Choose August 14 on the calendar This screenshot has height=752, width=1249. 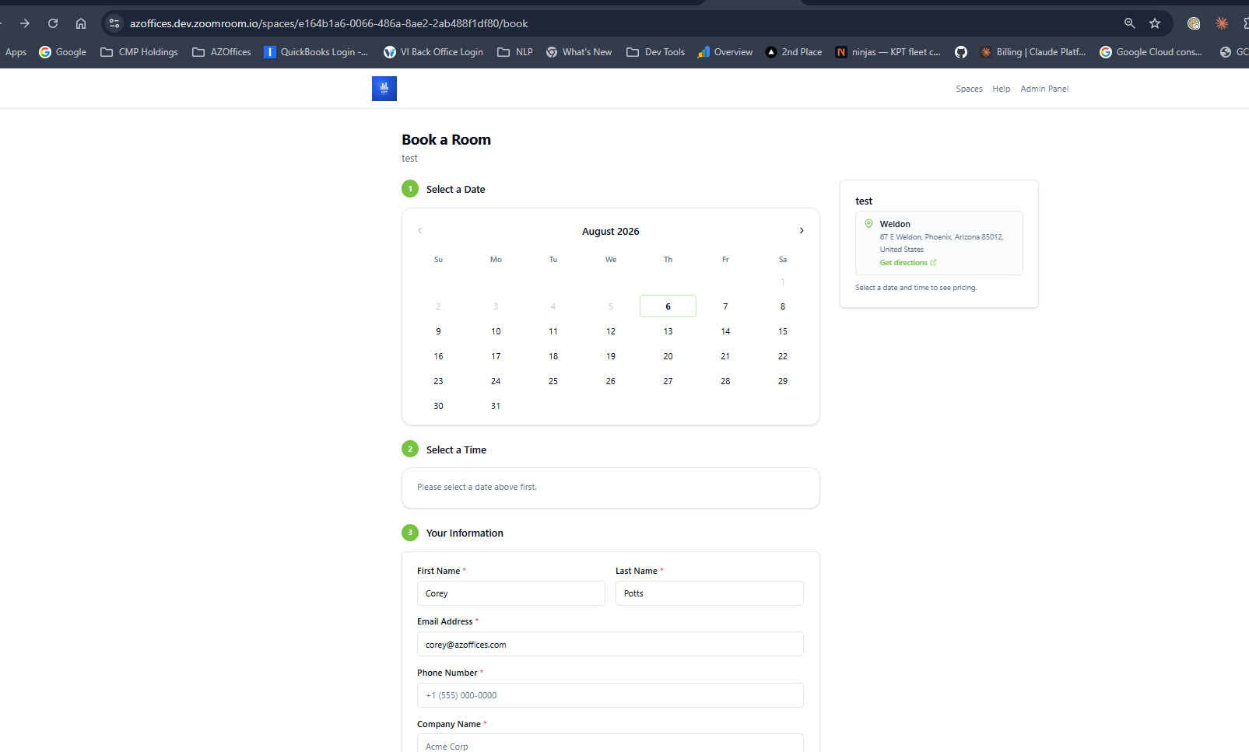725,331
